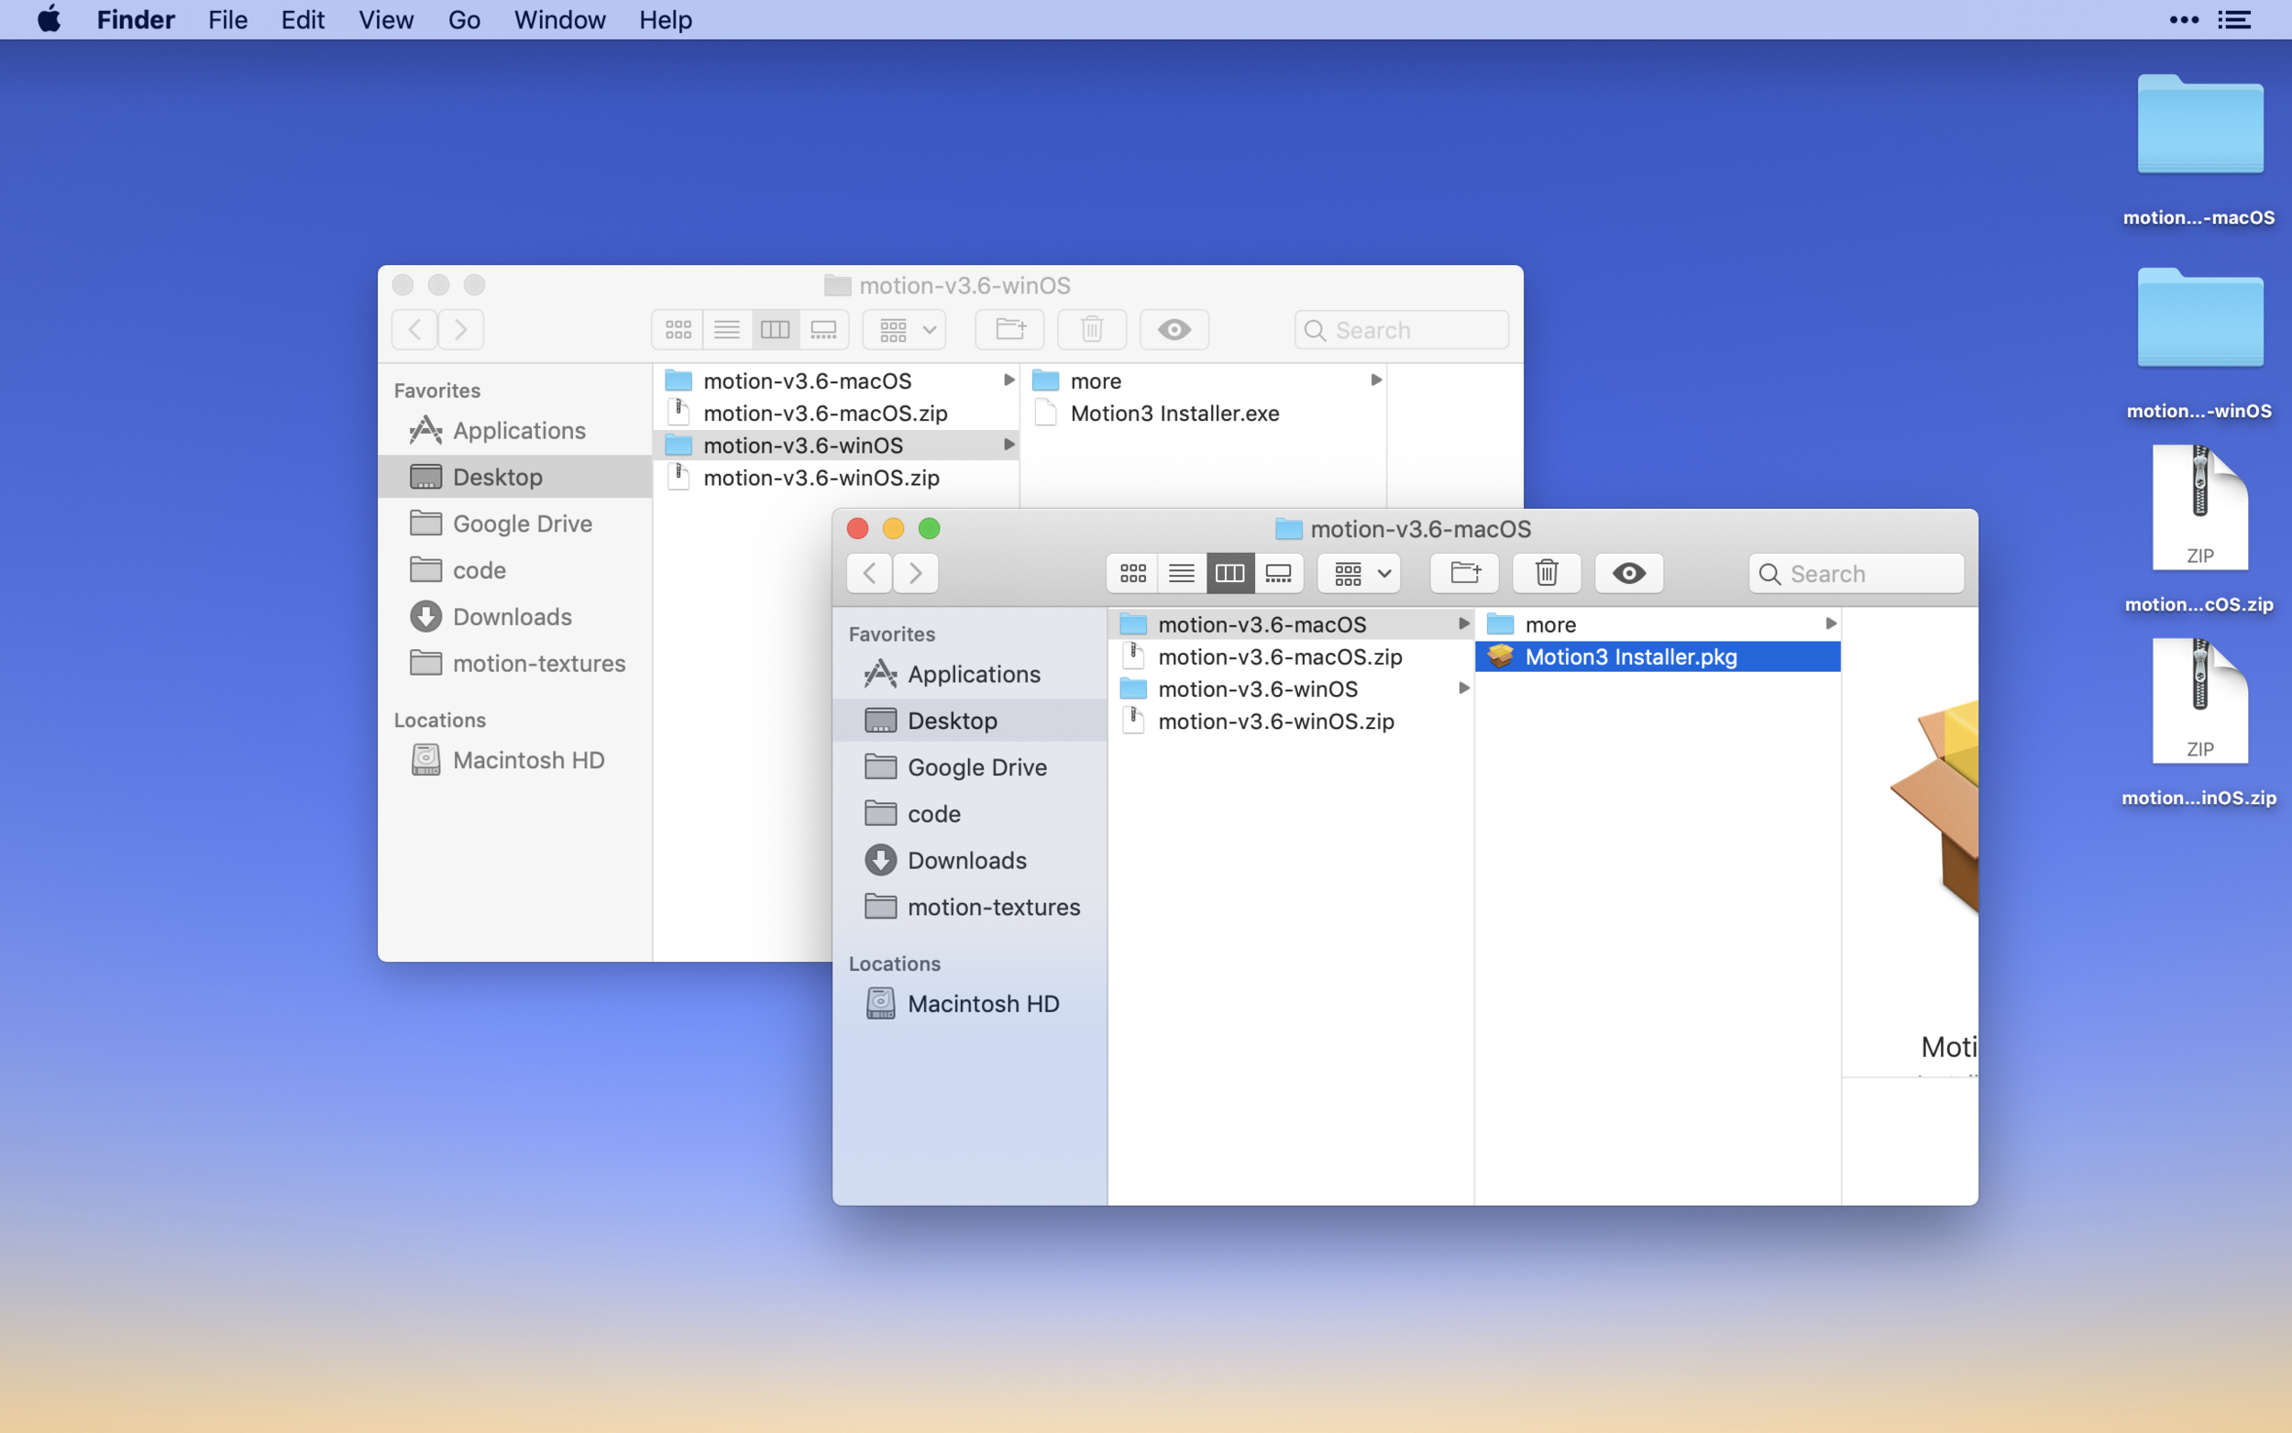The height and width of the screenshot is (1433, 2292).
Task: Open group-by dropdown in winOS window
Action: click(x=905, y=330)
